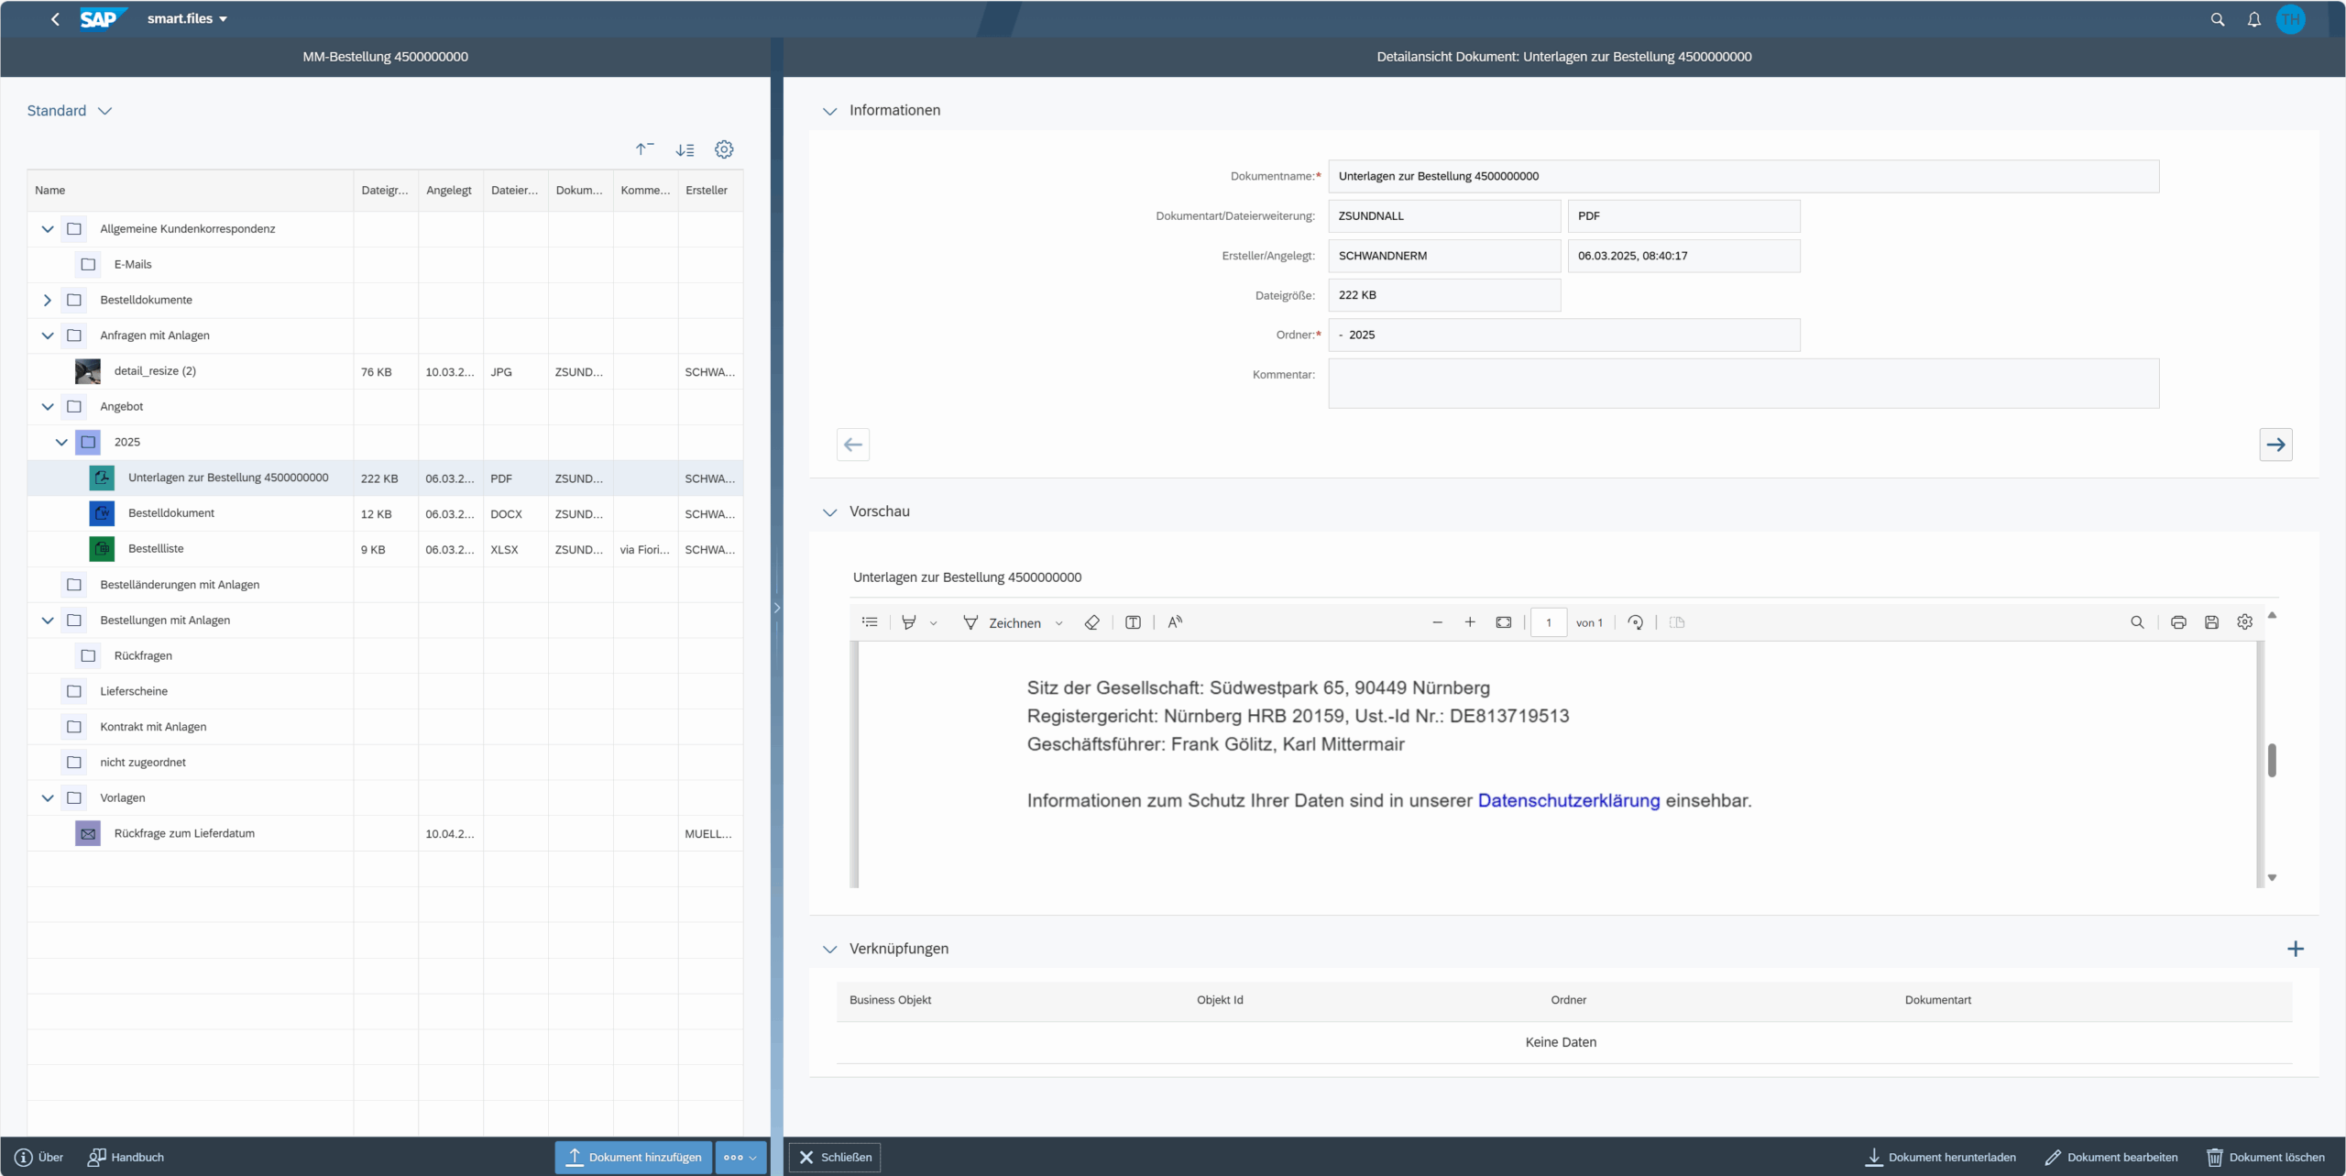Collapse the 2025 folder
Viewport: 2346px width, 1176px height.
pyautogui.click(x=61, y=442)
